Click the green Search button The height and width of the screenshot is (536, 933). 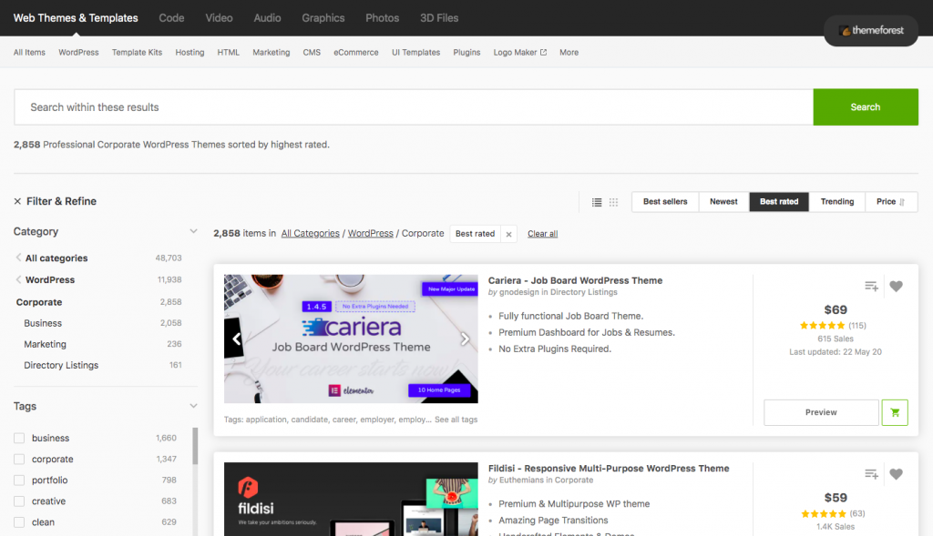[866, 107]
